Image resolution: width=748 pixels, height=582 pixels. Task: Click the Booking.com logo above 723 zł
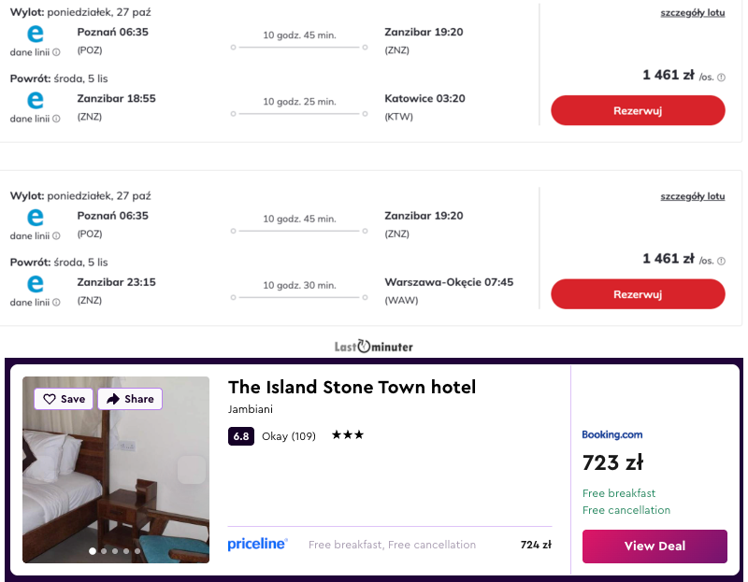tap(612, 434)
